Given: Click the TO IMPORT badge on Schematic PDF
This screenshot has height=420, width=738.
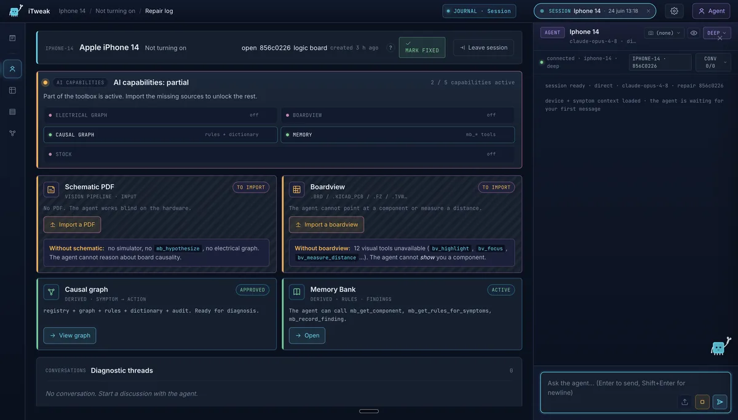Looking at the screenshot, I should [x=251, y=188].
